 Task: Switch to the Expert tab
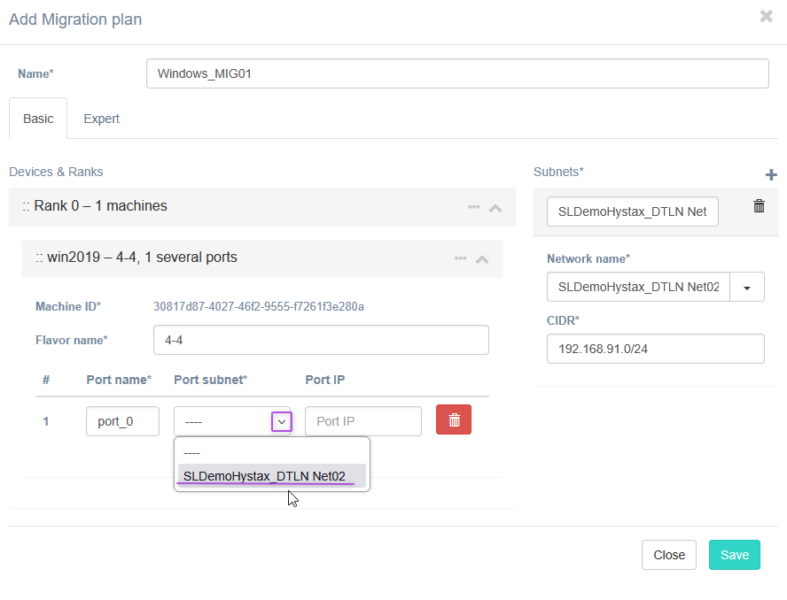(x=101, y=119)
